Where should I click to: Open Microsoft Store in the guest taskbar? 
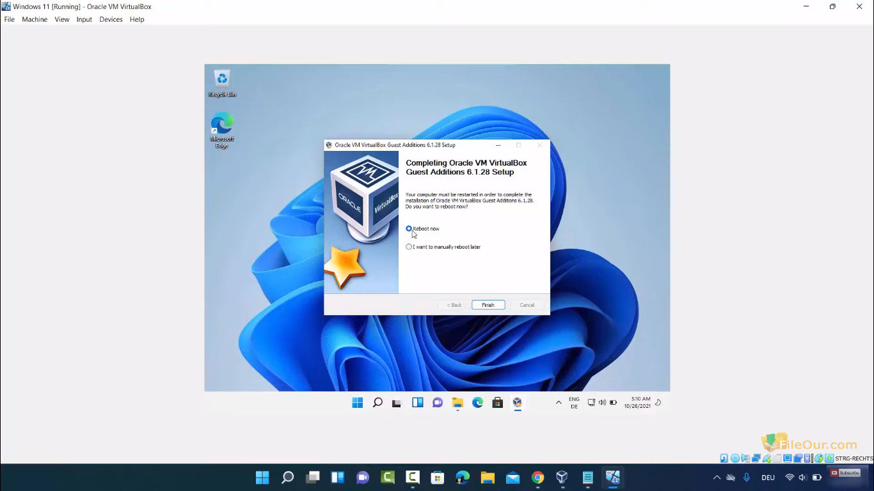(x=497, y=403)
